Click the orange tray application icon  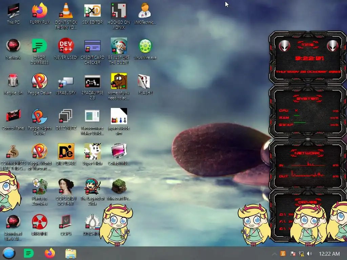pyautogui.click(x=283, y=254)
